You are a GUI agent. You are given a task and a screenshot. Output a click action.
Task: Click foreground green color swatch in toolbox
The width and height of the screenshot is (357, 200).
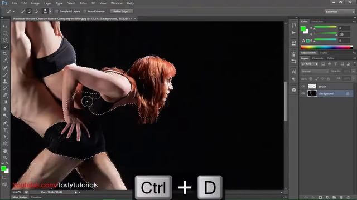tap(3, 168)
